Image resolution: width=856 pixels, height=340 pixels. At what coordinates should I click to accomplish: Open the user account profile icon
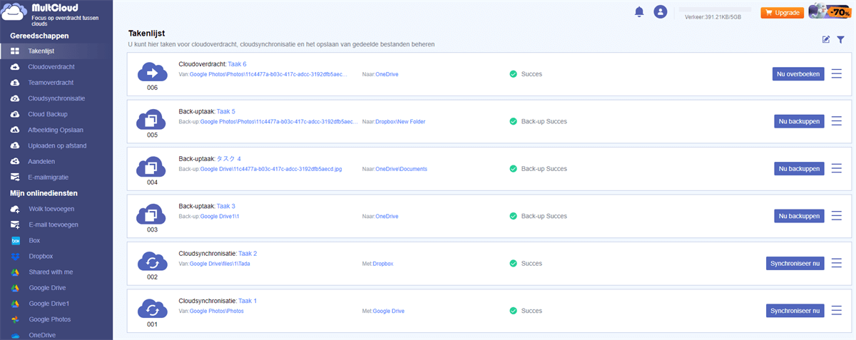click(661, 11)
